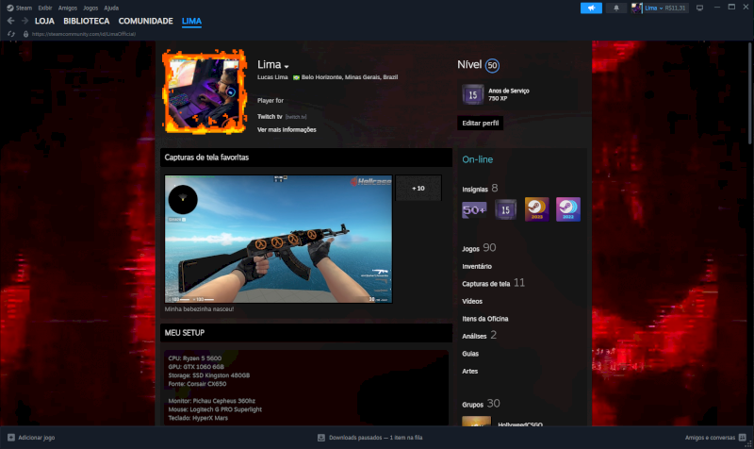Click Ver mais informações link
The height and width of the screenshot is (449, 754).
click(287, 130)
